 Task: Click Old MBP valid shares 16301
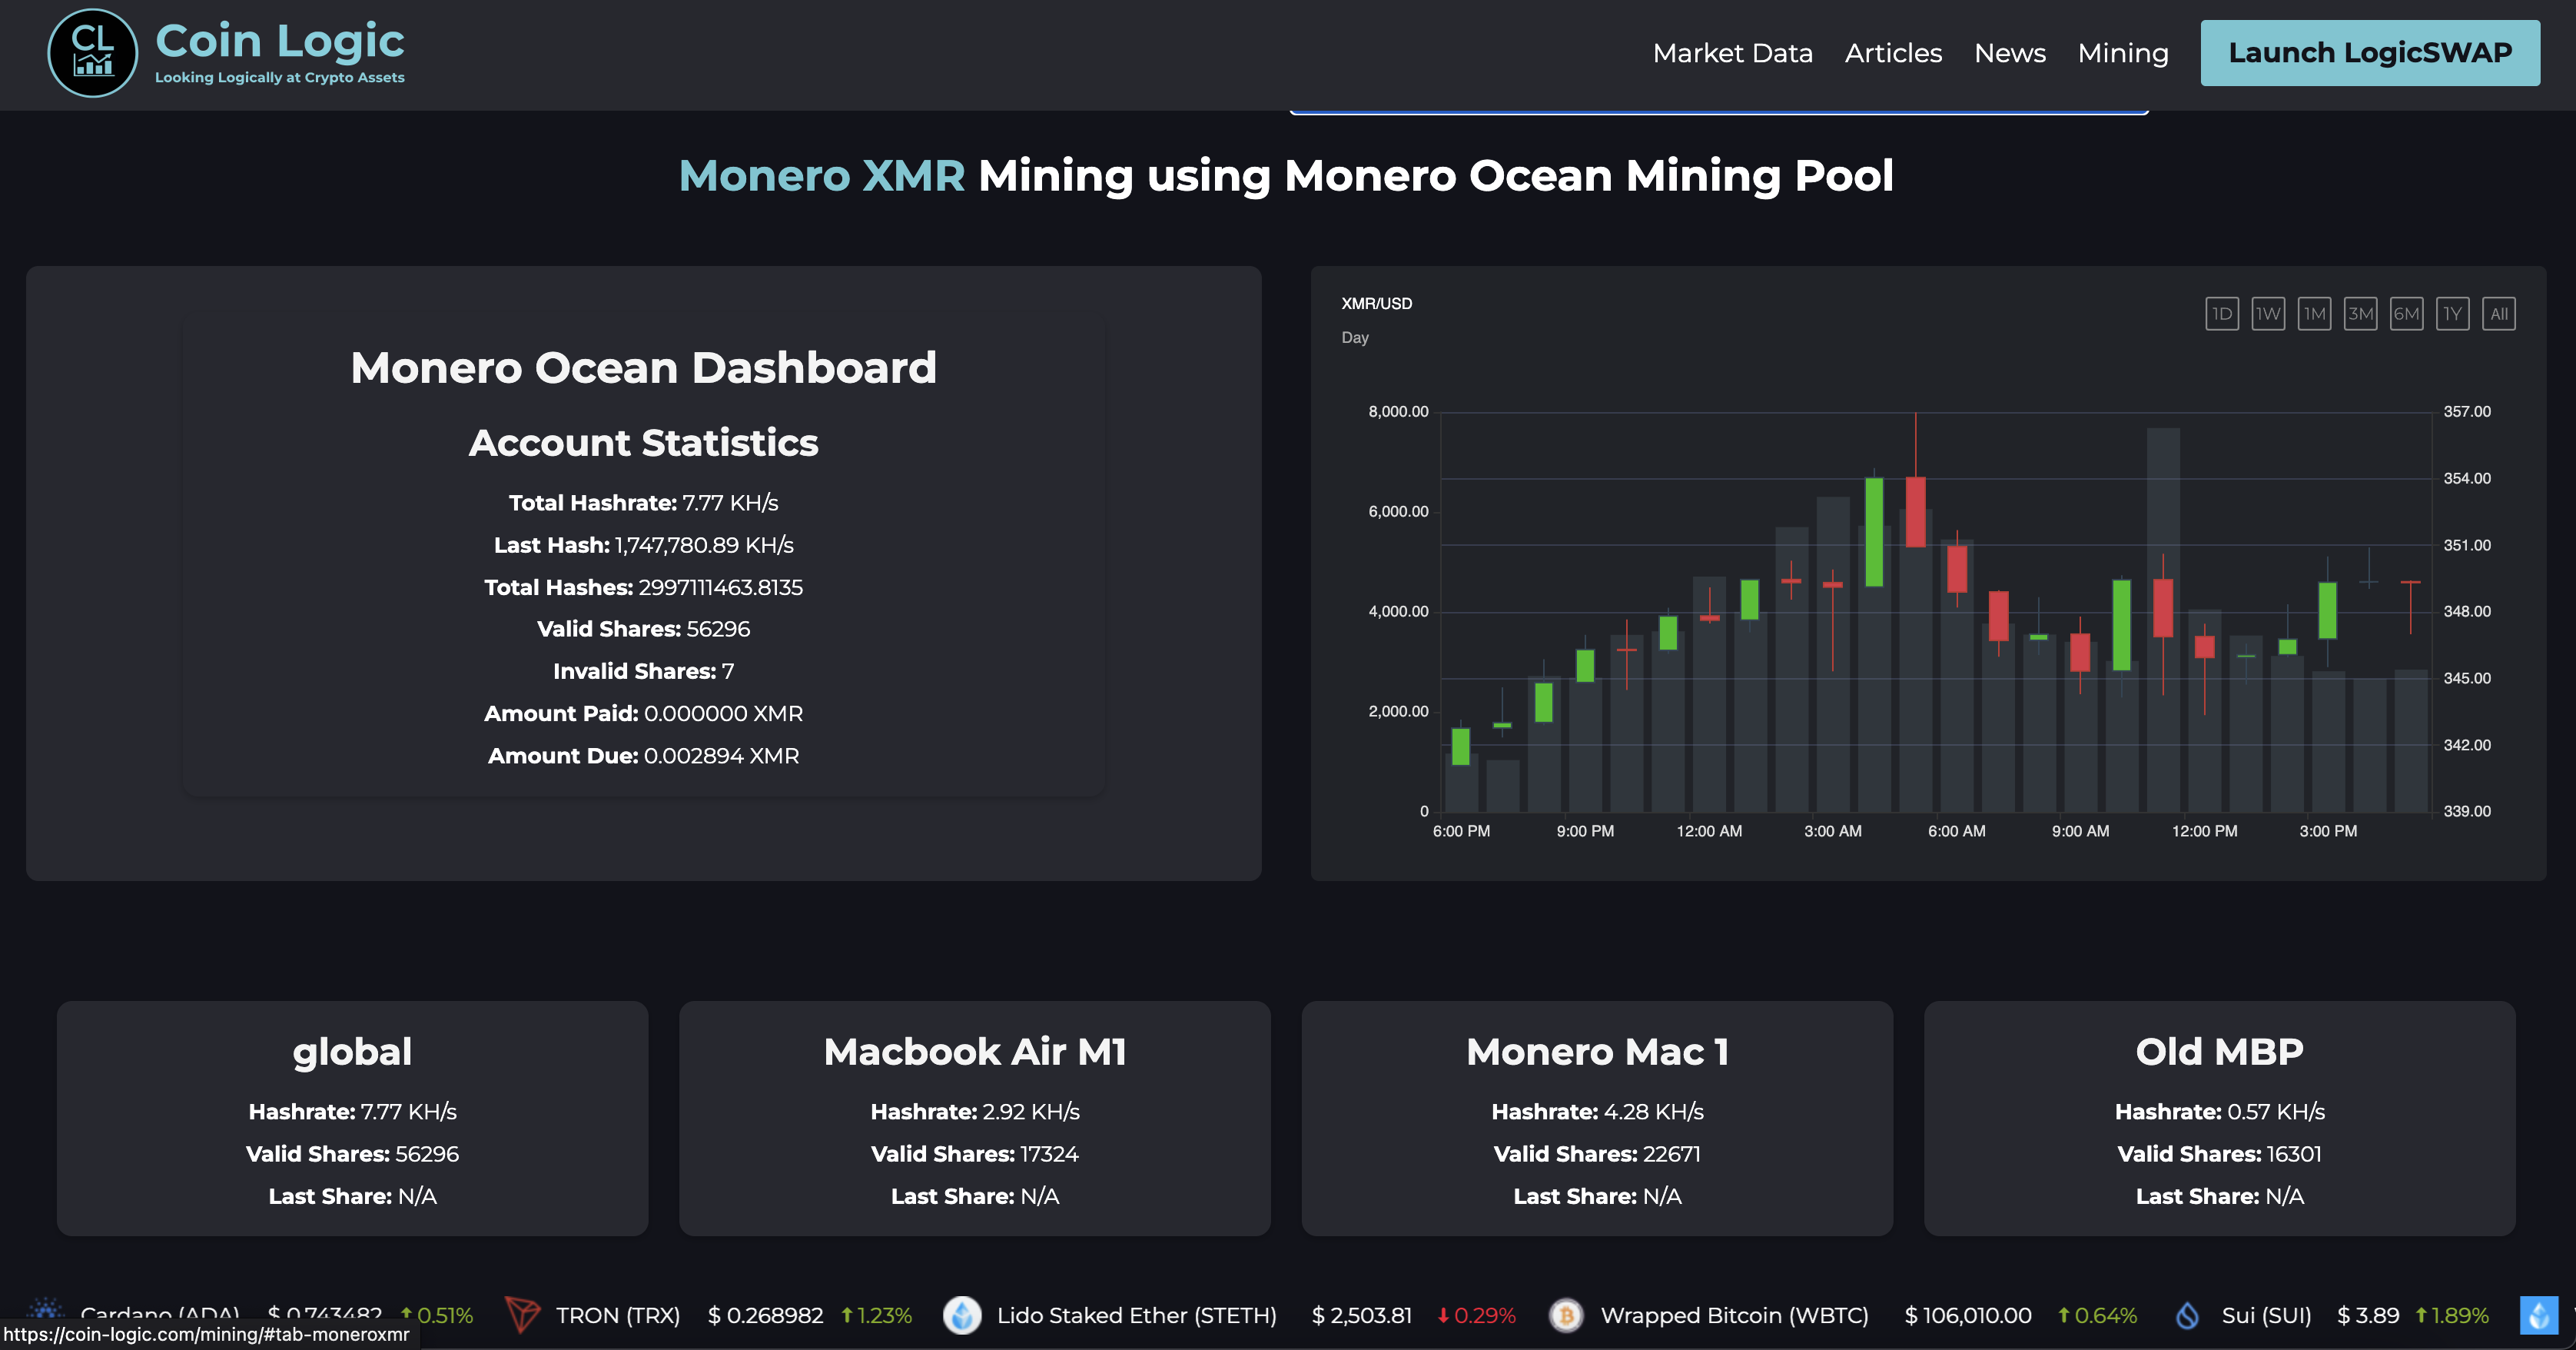point(2219,1154)
